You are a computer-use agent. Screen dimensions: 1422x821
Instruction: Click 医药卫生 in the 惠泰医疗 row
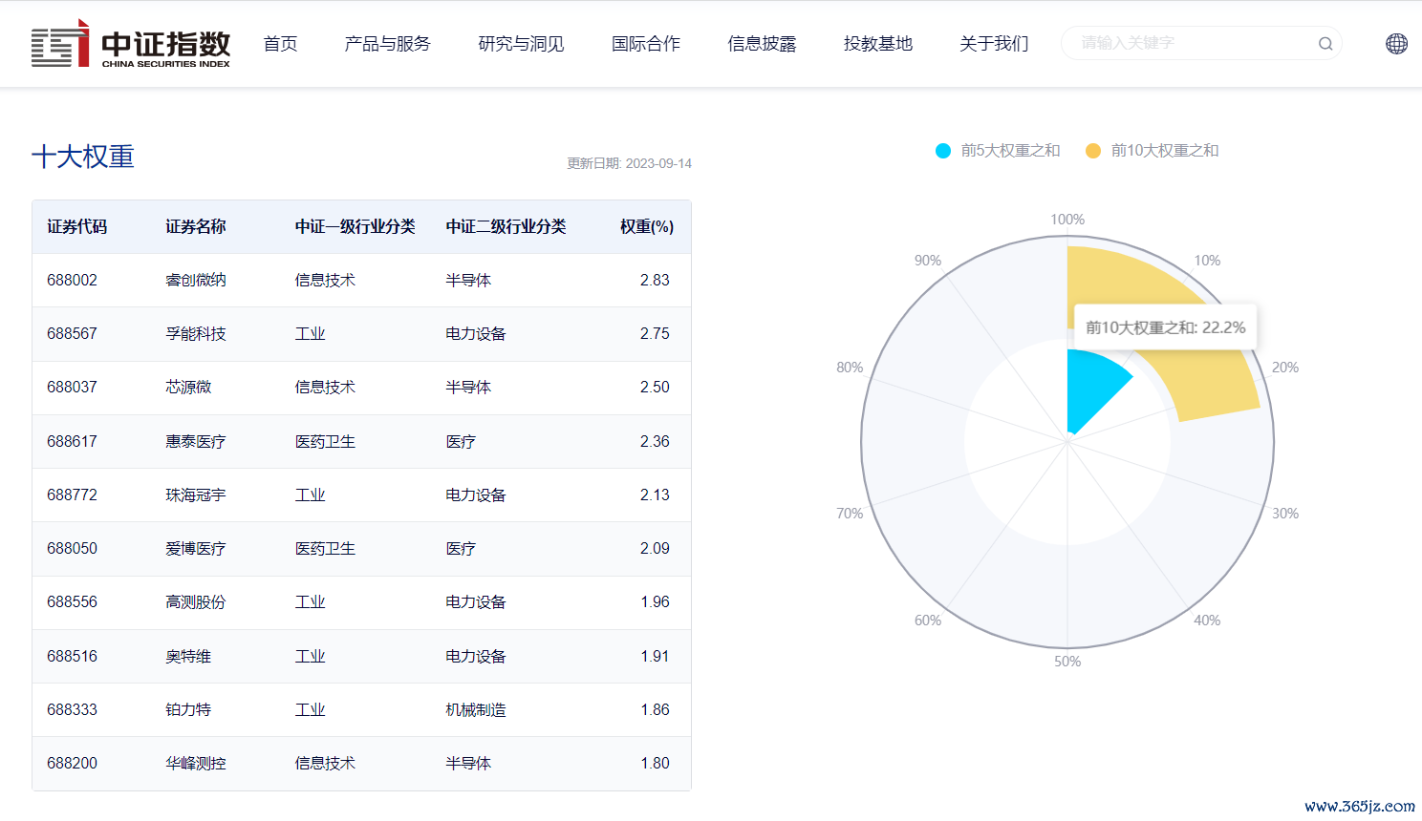click(x=325, y=442)
